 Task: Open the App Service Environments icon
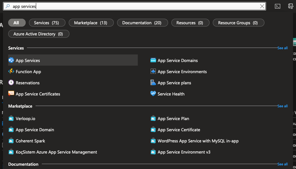tap(153, 72)
